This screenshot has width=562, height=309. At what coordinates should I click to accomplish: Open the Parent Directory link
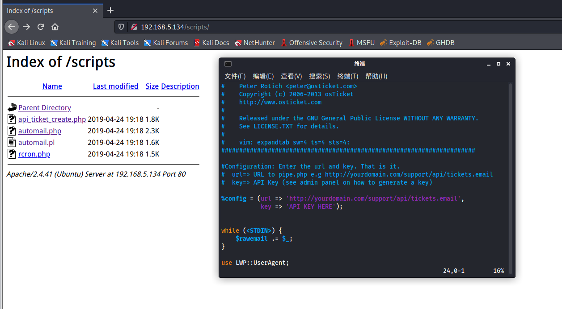coord(45,107)
